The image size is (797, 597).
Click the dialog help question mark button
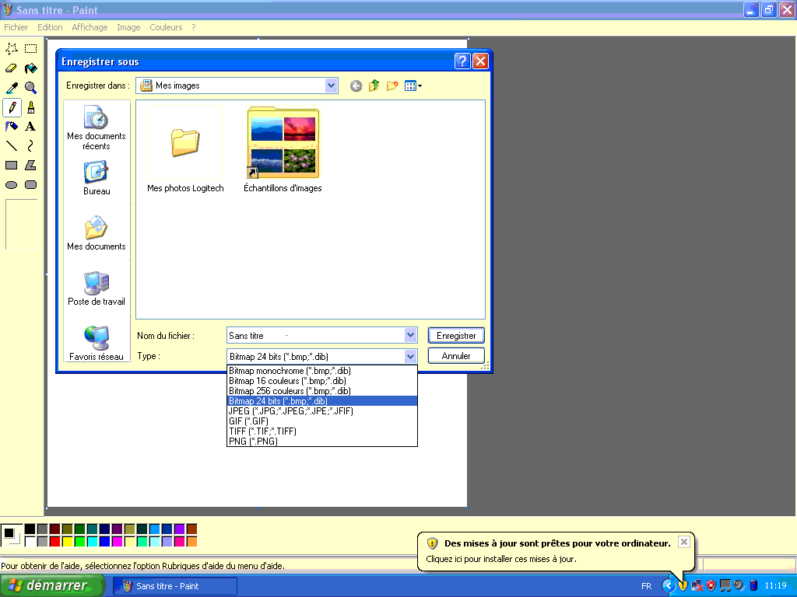pyautogui.click(x=462, y=61)
